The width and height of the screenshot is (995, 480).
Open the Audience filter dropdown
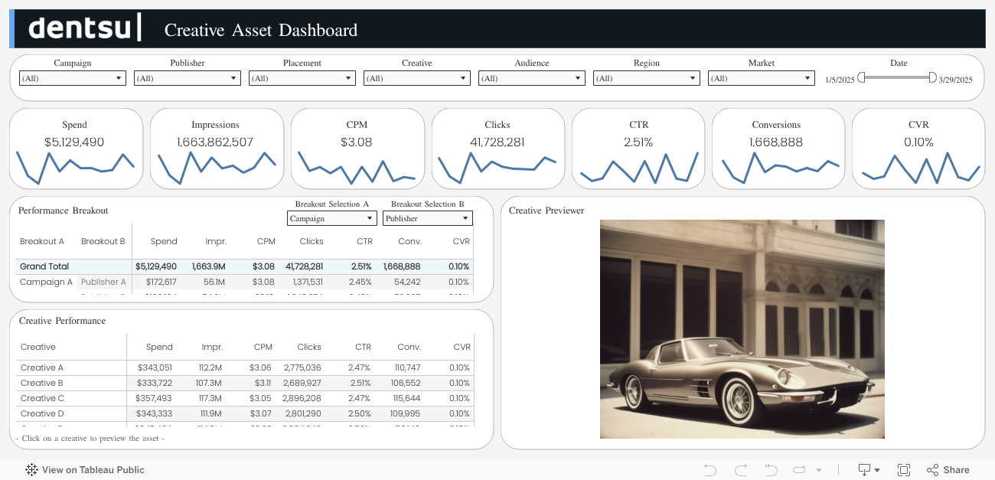(x=531, y=78)
